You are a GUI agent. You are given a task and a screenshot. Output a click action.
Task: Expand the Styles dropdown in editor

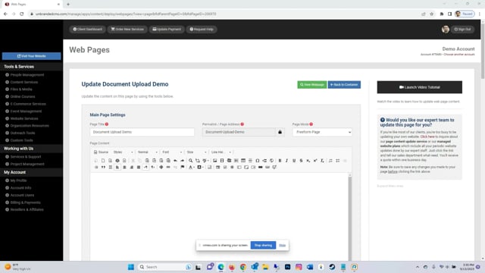point(123,152)
